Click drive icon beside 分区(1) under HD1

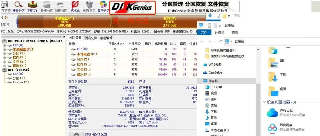[x=10, y=78]
